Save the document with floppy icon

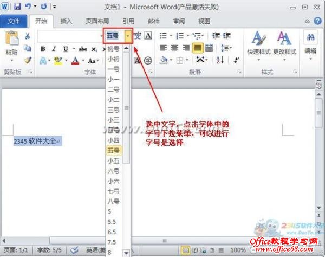pyautogui.click(x=17, y=7)
